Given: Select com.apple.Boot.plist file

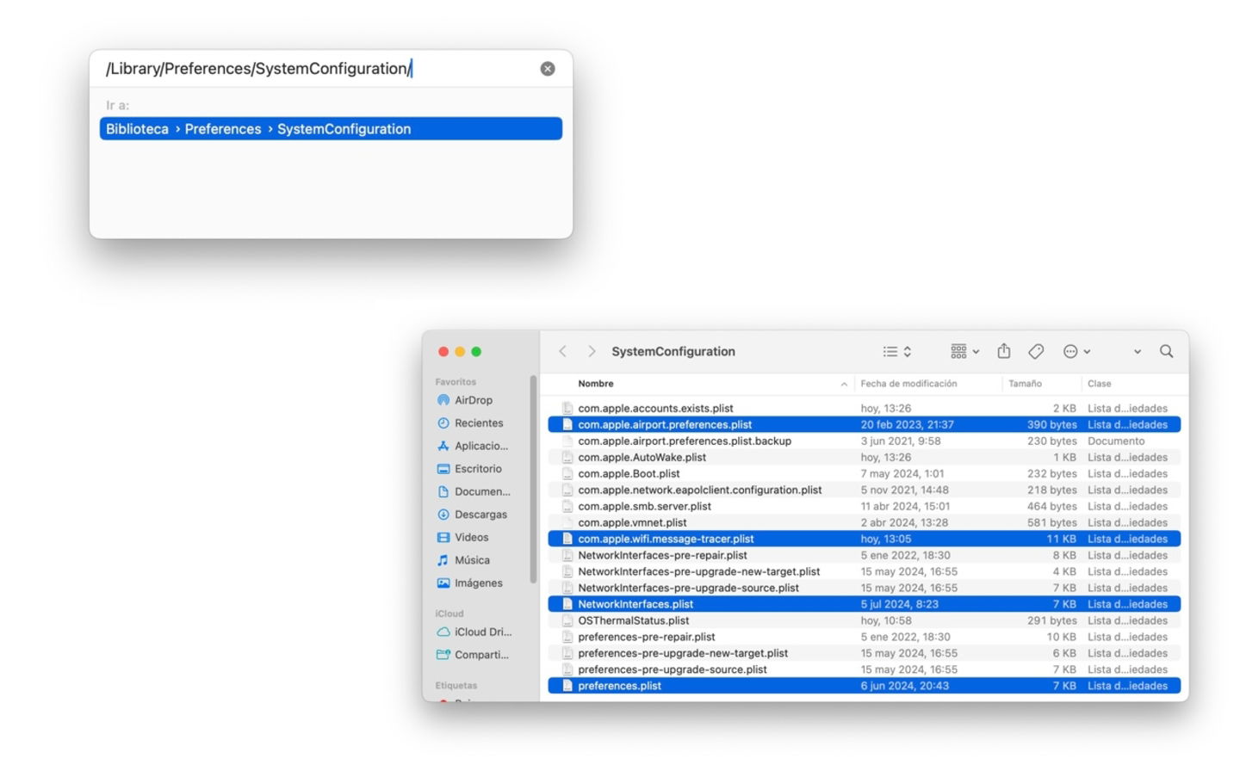Looking at the screenshot, I should point(864,474).
